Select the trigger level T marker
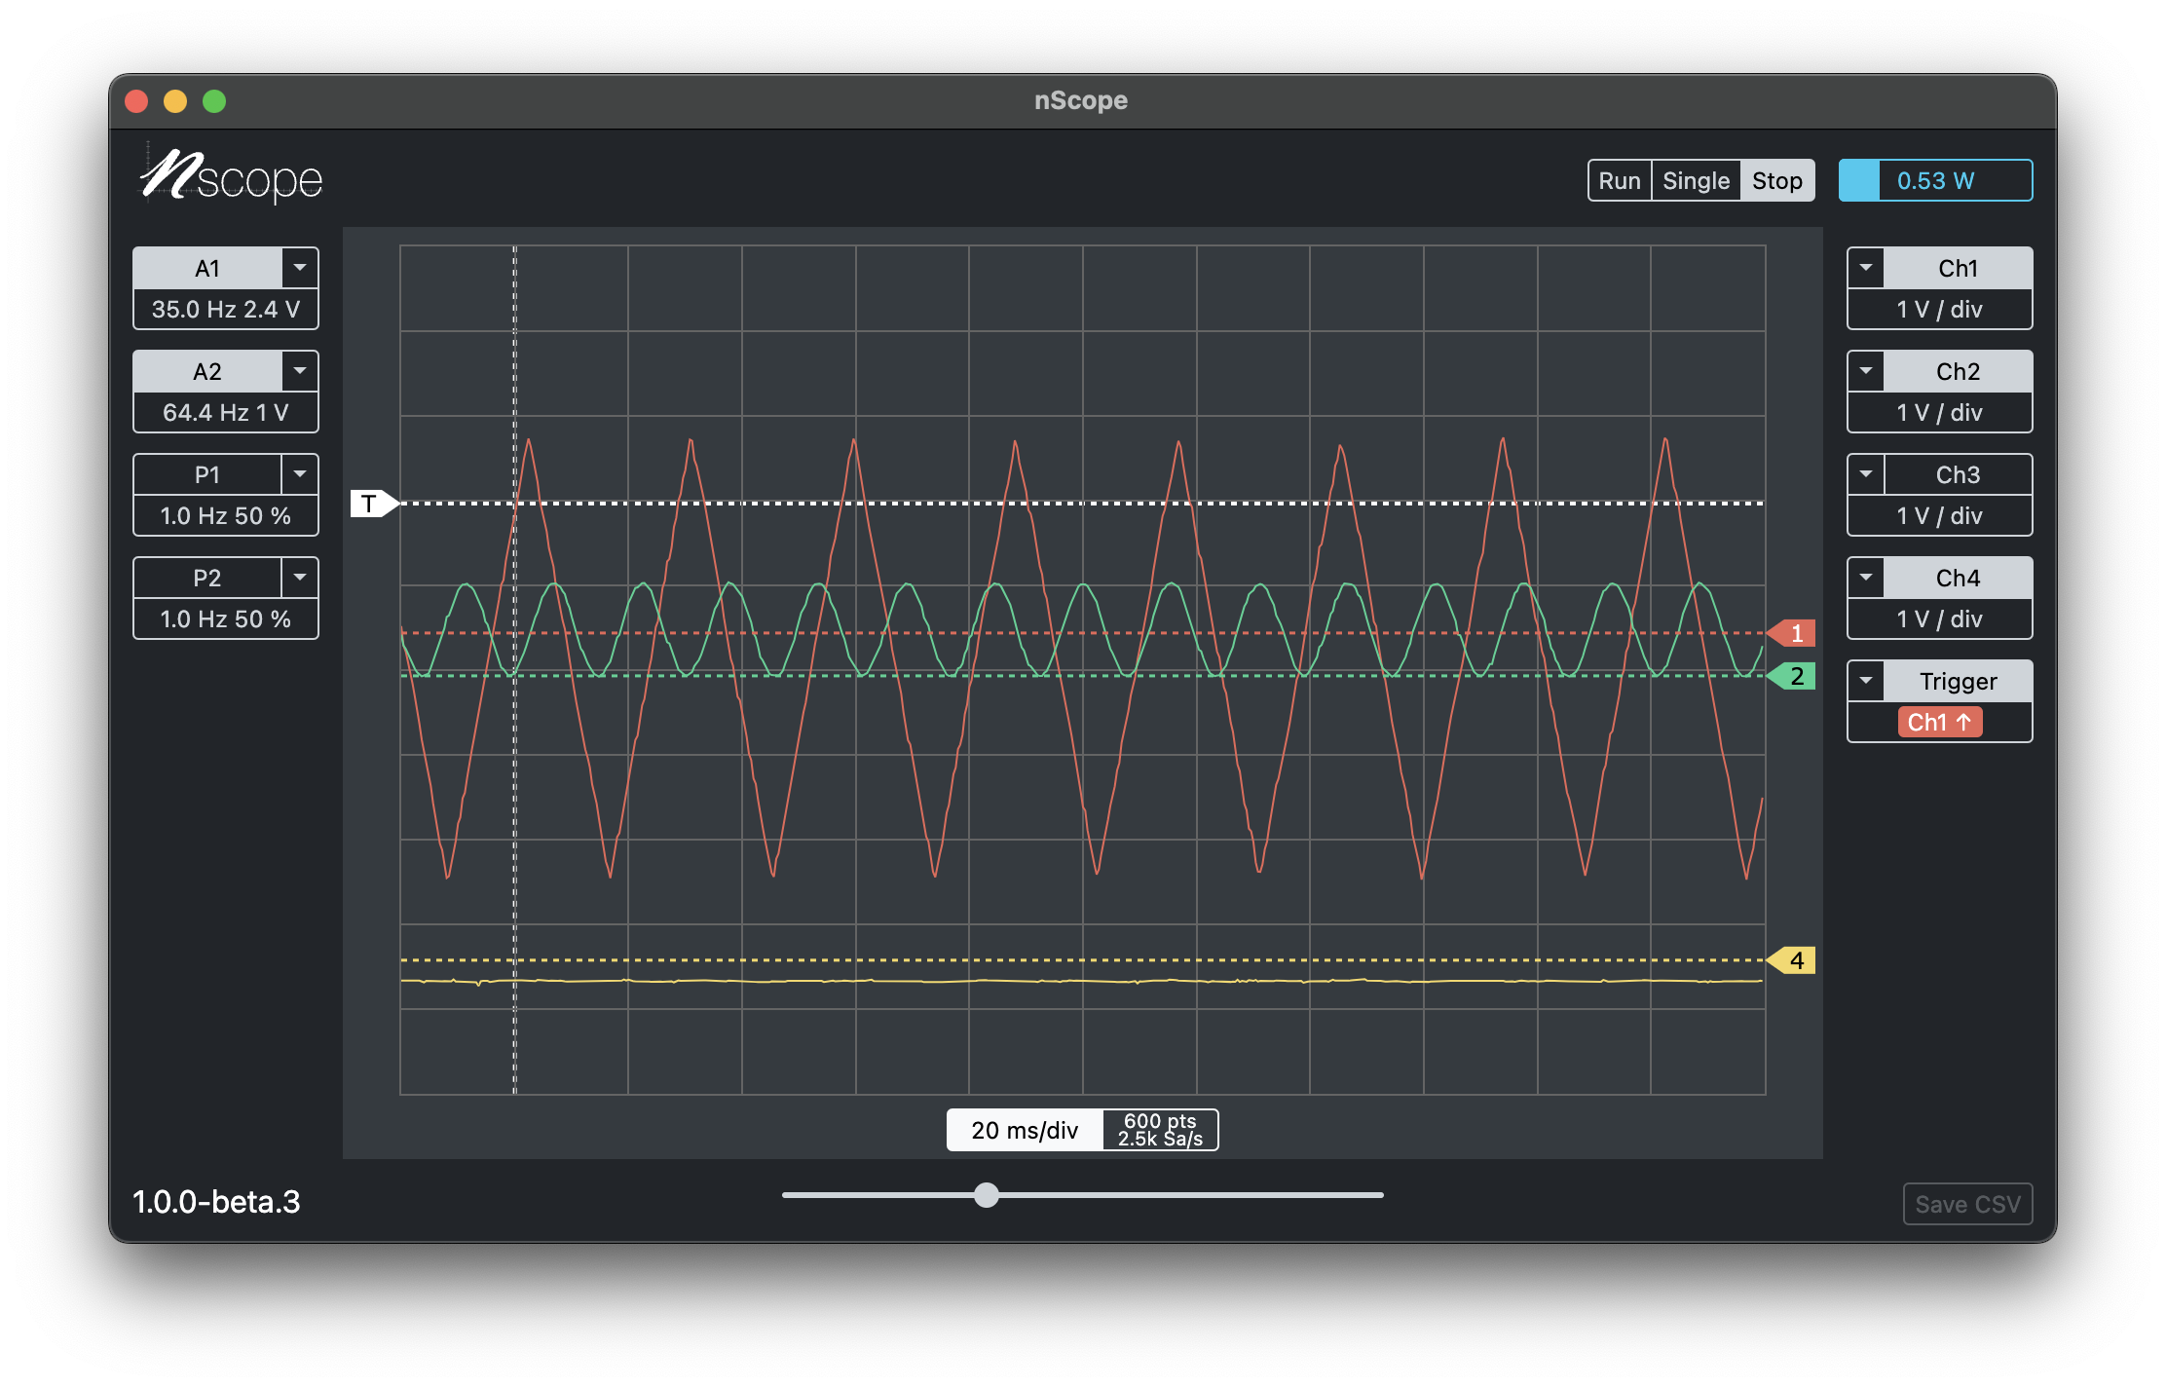This screenshot has width=2166, height=1387. 374,504
